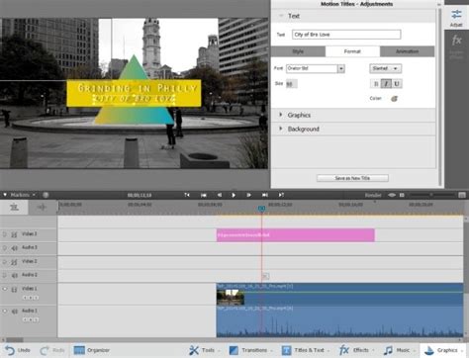
Task: Toggle Audio 2 track mute
Action: coord(5,275)
